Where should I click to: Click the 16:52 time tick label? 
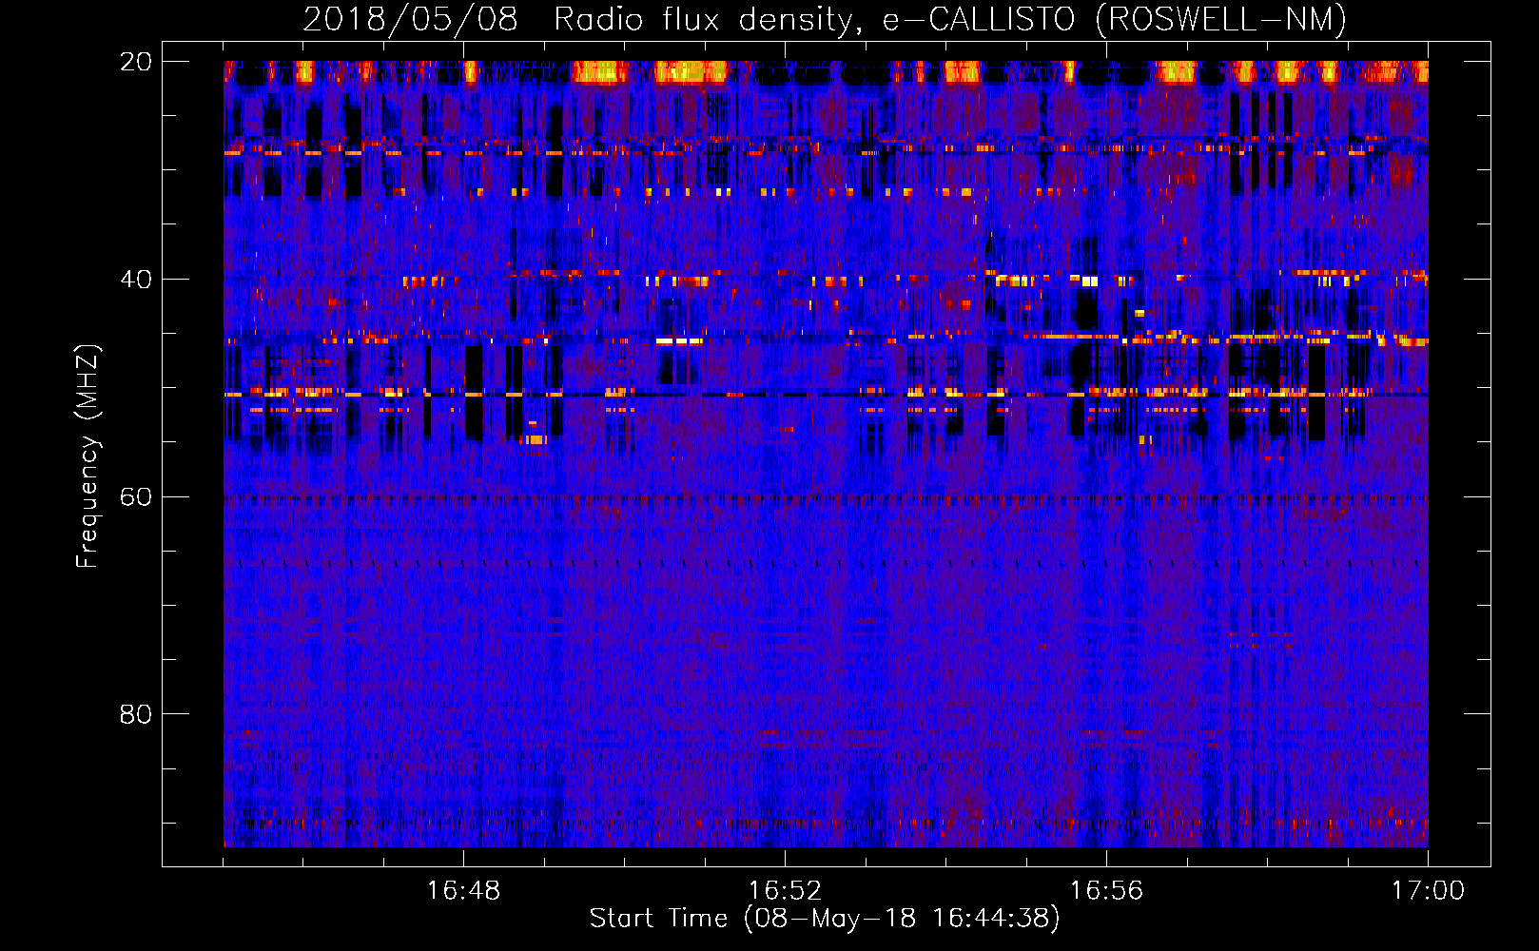point(785,891)
